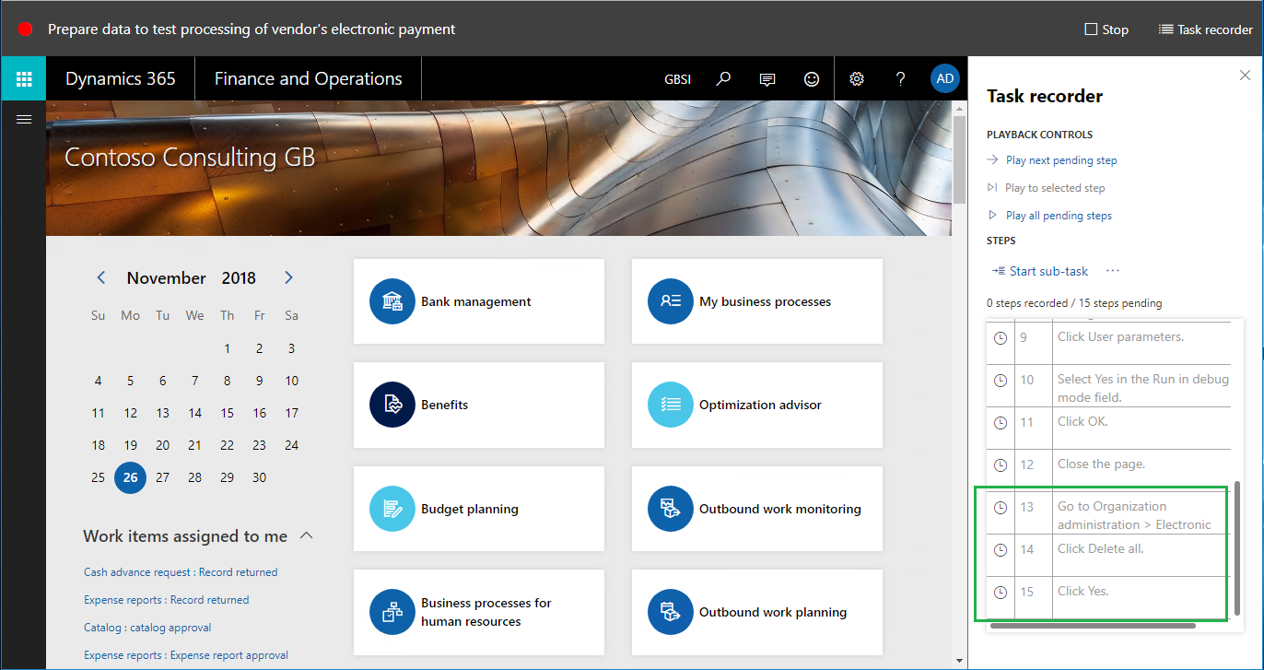Click the clock icon for step 10
Screen dimensions: 1264x670
(x=1001, y=380)
